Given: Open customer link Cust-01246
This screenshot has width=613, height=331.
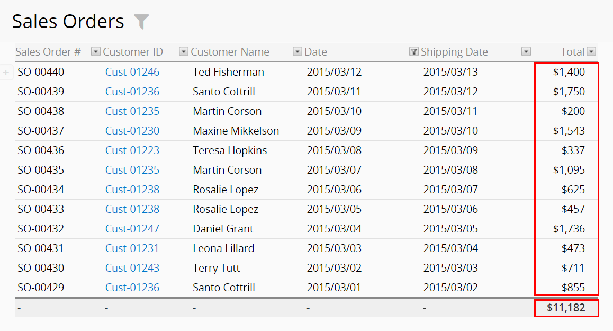Looking at the screenshot, I should pyautogui.click(x=132, y=72).
